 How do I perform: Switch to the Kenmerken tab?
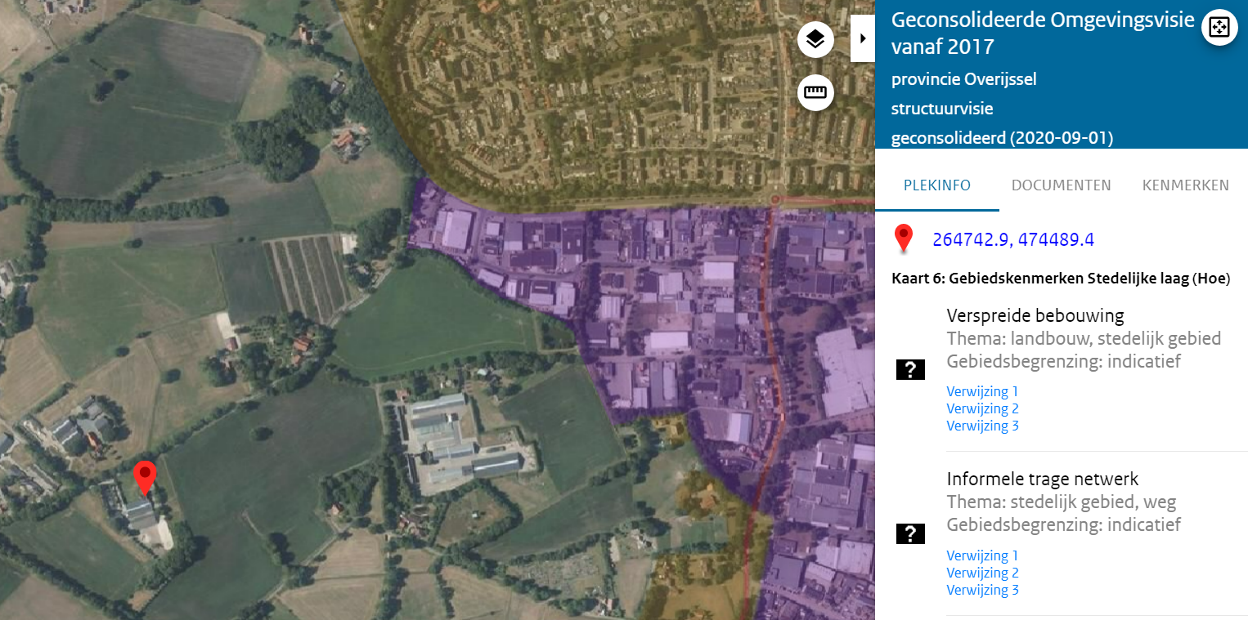(1185, 185)
